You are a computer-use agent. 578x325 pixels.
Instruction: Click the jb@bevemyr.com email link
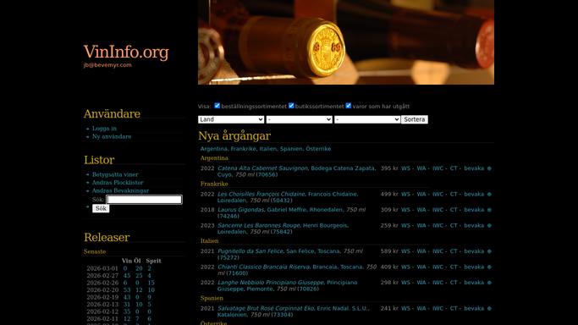point(107,65)
